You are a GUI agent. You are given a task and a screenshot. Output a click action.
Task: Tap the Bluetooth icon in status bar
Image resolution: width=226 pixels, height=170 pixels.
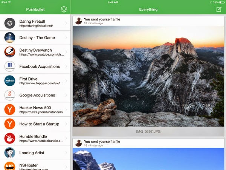pyautogui.click(x=211, y=2)
